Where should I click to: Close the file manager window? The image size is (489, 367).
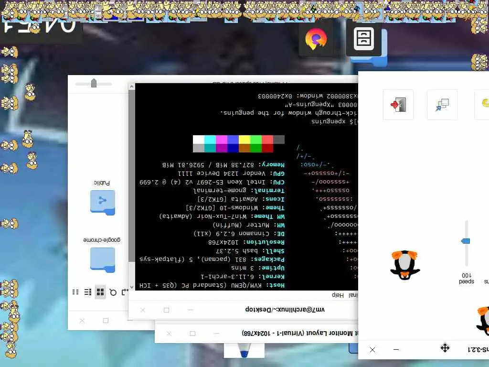[82, 321]
